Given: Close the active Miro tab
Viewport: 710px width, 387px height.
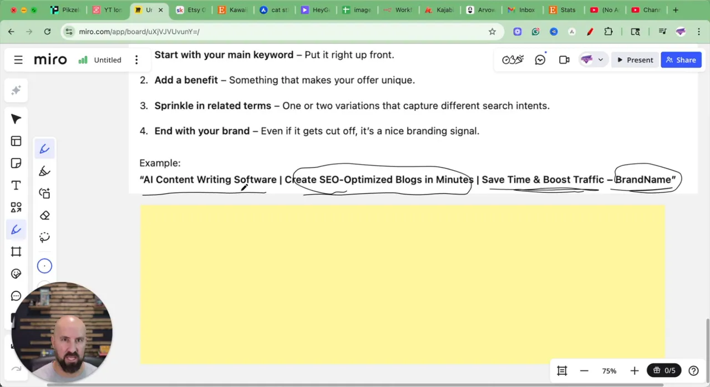Looking at the screenshot, I should pos(161,10).
